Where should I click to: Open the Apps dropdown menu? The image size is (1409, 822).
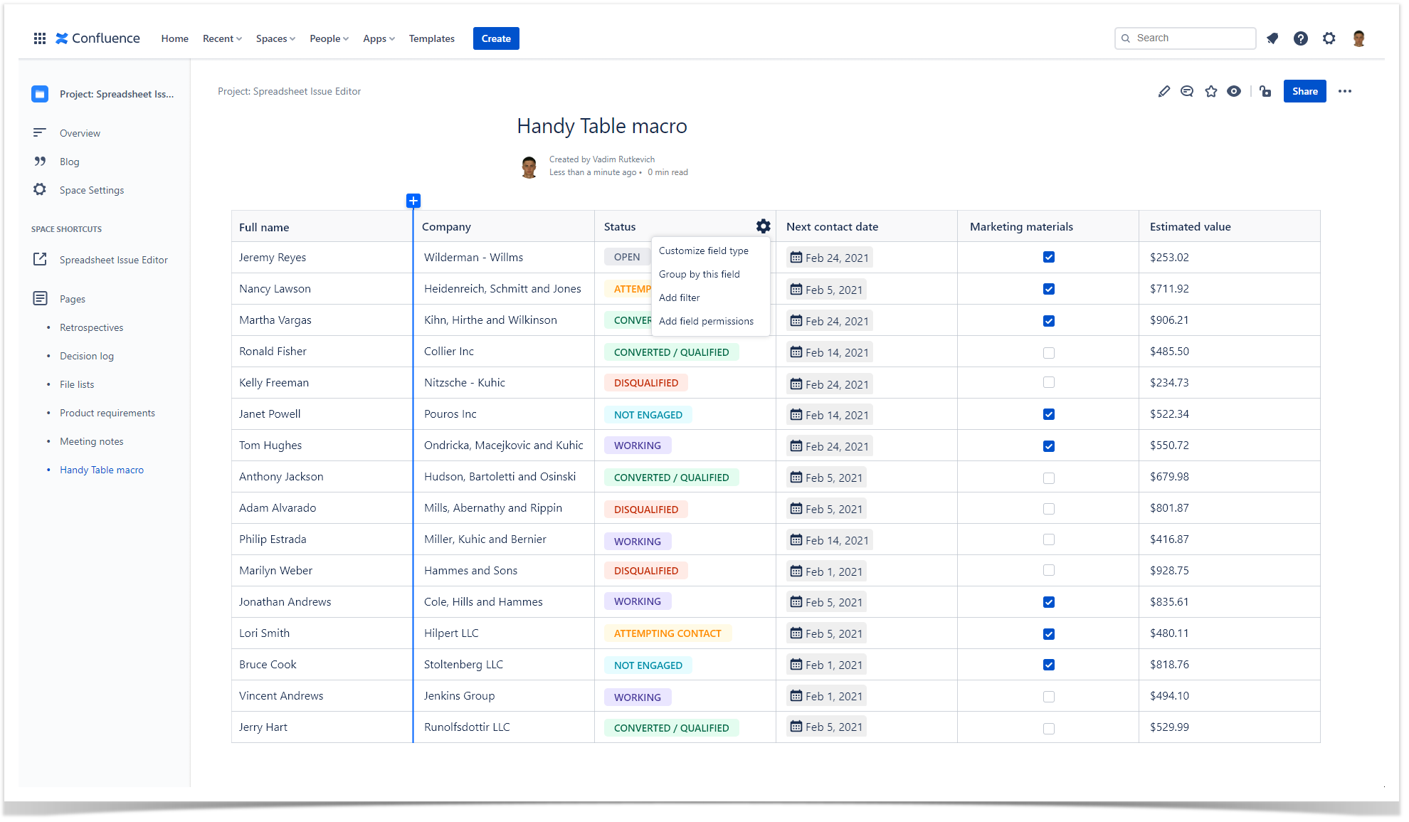[x=379, y=38]
